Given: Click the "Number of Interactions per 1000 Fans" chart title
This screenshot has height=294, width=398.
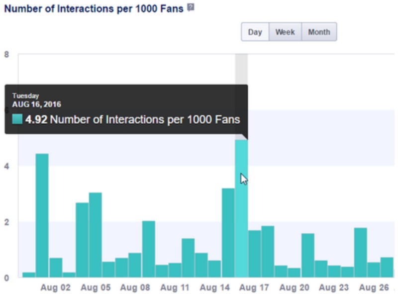Looking at the screenshot, I should pos(94,8).
